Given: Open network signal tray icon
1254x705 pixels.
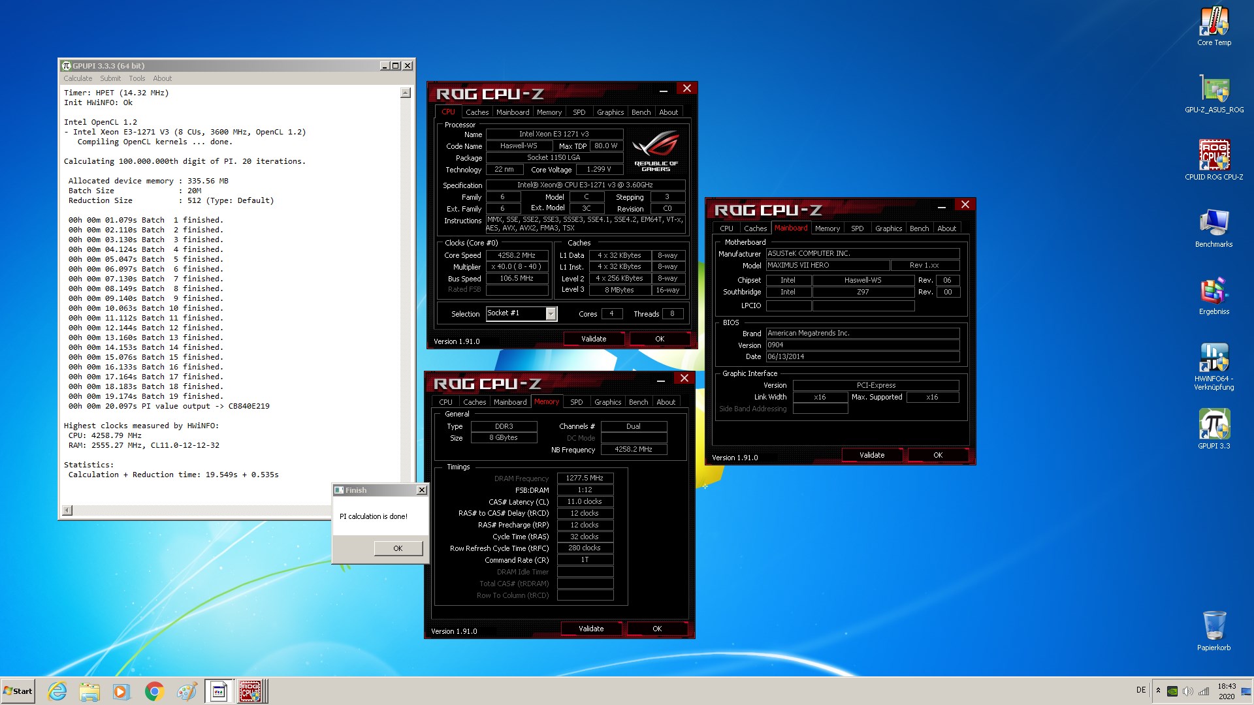Looking at the screenshot, I should pyautogui.click(x=1204, y=691).
